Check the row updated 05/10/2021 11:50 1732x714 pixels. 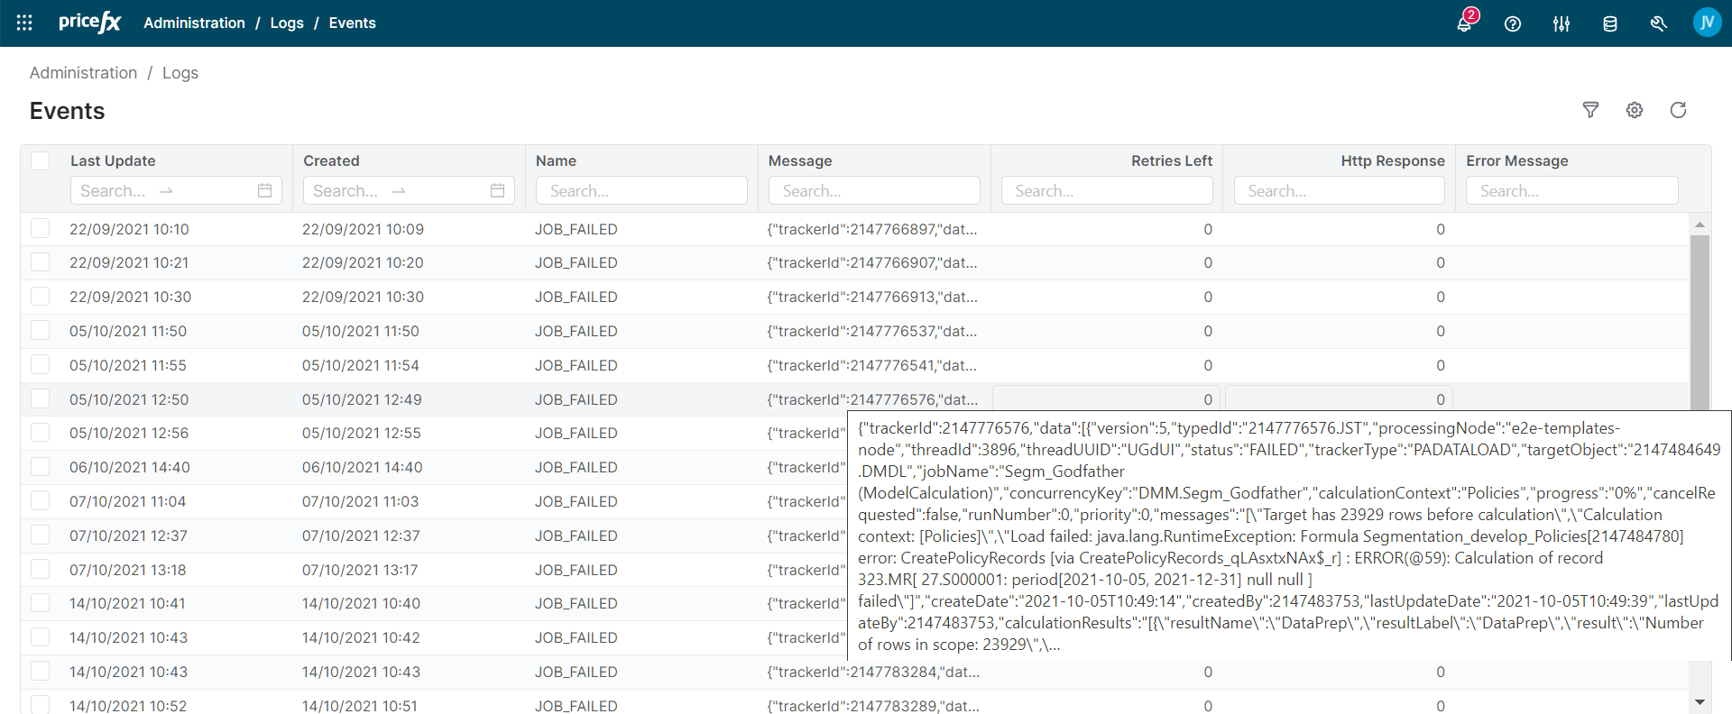click(41, 330)
